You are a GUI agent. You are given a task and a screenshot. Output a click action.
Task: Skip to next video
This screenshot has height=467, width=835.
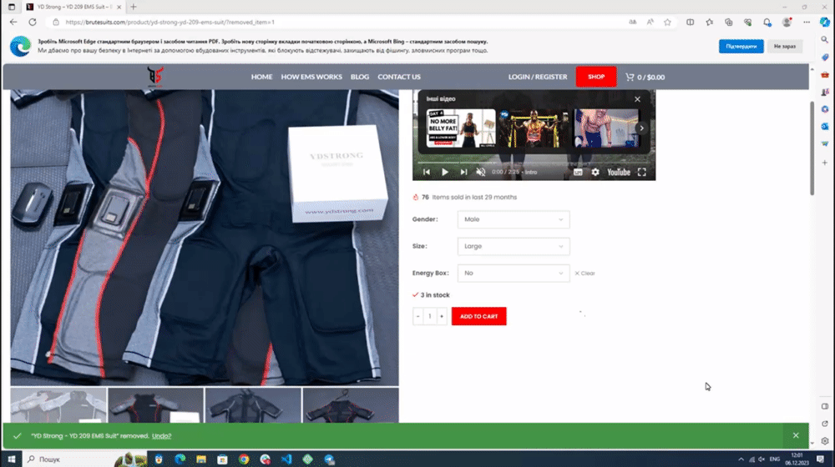click(463, 172)
